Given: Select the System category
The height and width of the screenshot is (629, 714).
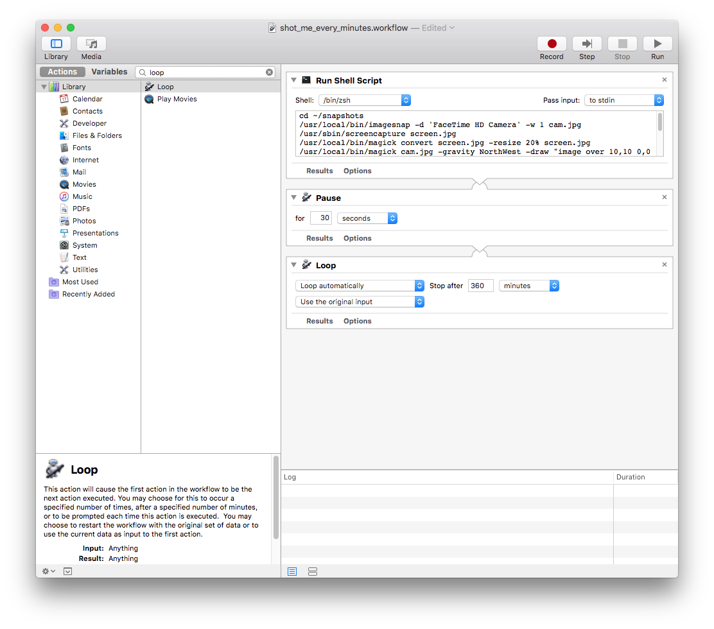Looking at the screenshot, I should point(85,245).
